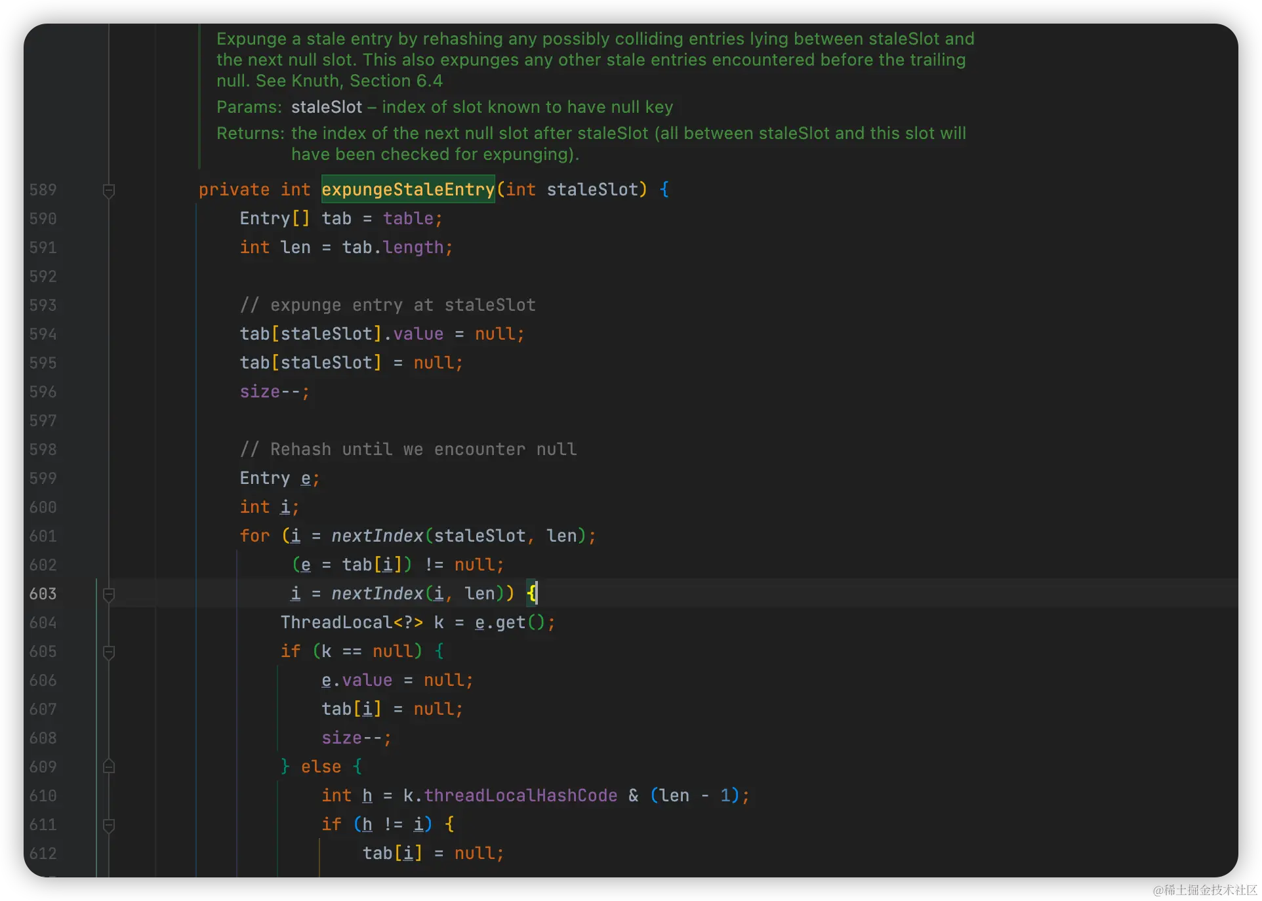The height and width of the screenshot is (901, 1262).
Task: Fold the if (k == null) block
Action: pyautogui.click(x=109, y=652)
